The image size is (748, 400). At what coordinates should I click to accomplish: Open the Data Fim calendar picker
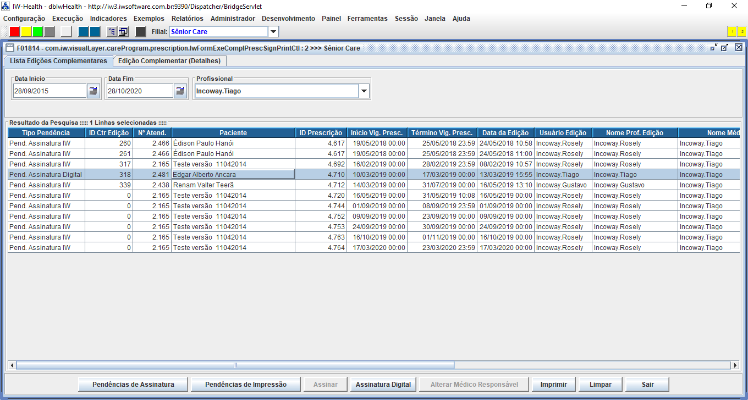point(180,91)
